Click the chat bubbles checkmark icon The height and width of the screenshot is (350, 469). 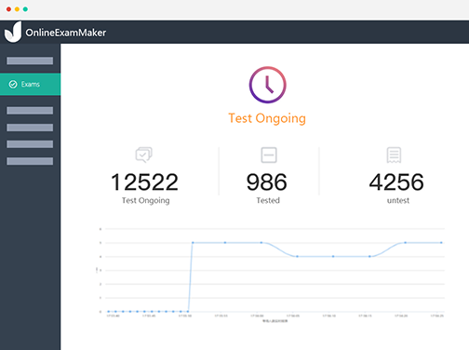click(144, 155)
